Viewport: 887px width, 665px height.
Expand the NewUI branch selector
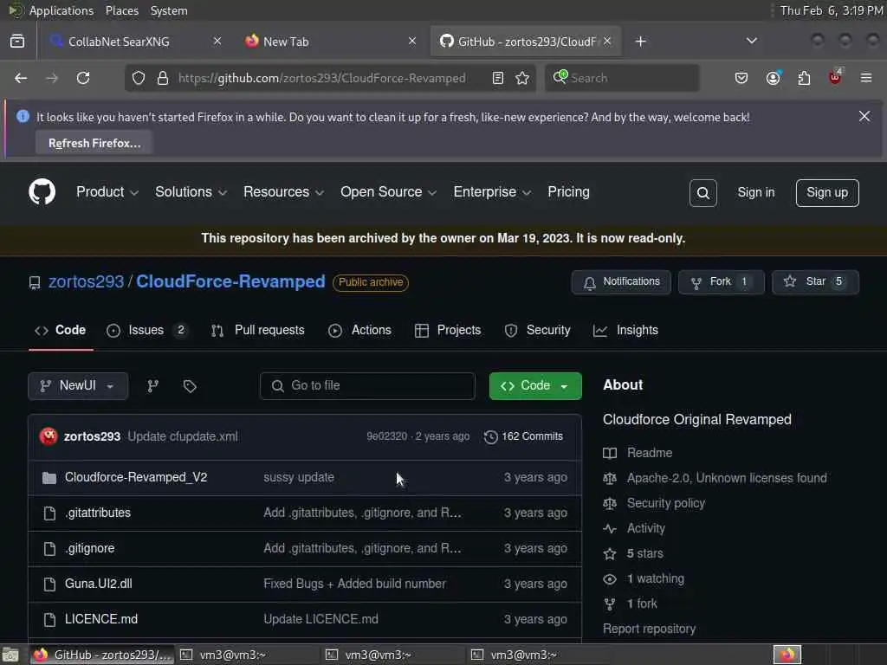78,386
